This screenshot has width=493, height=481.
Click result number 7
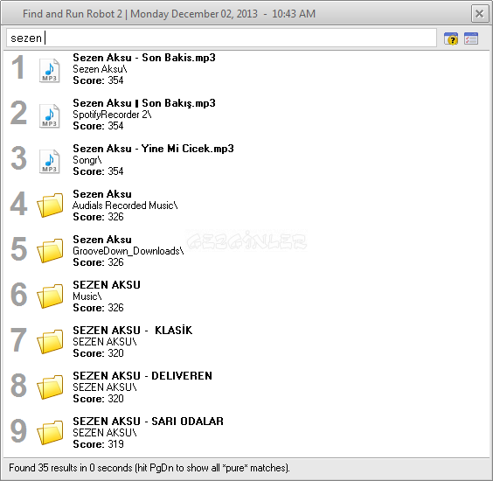18,340
